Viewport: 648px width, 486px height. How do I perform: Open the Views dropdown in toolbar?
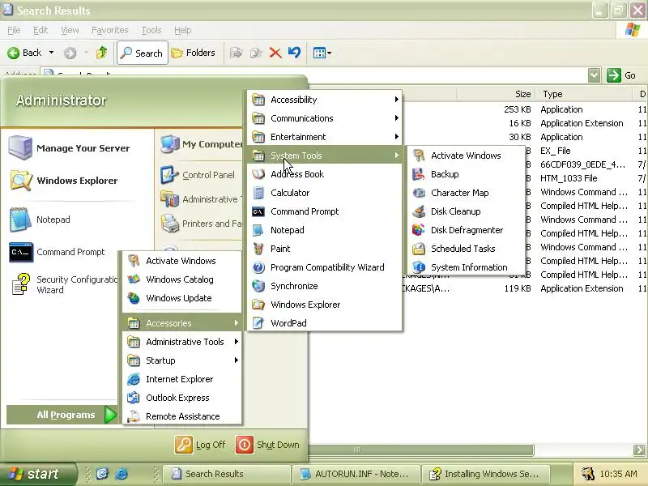point(322,53)
